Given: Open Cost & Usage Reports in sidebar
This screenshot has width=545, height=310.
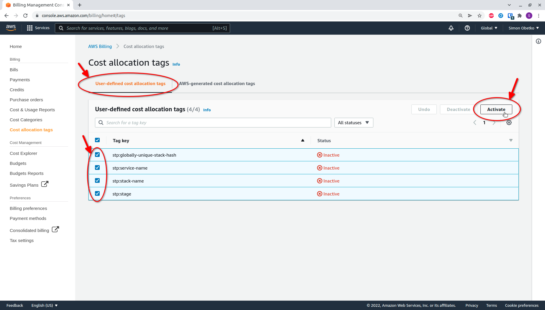Looking at the screenshot, I should [32, 110].
